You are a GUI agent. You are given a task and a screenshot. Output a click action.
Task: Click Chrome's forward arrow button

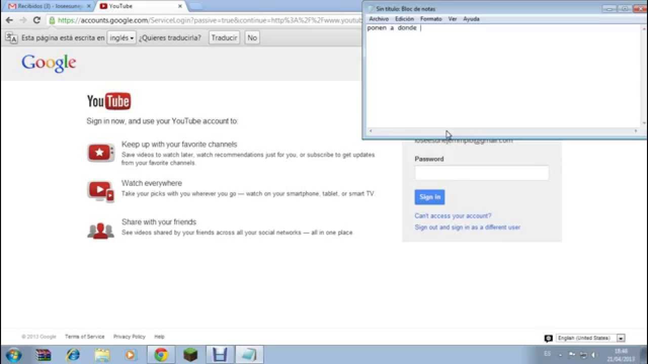[23, 20]
